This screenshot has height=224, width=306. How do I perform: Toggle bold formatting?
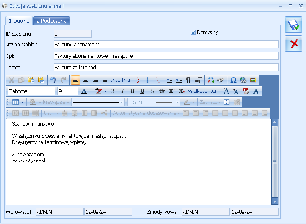pyautogui.click(x=113, y=91)
